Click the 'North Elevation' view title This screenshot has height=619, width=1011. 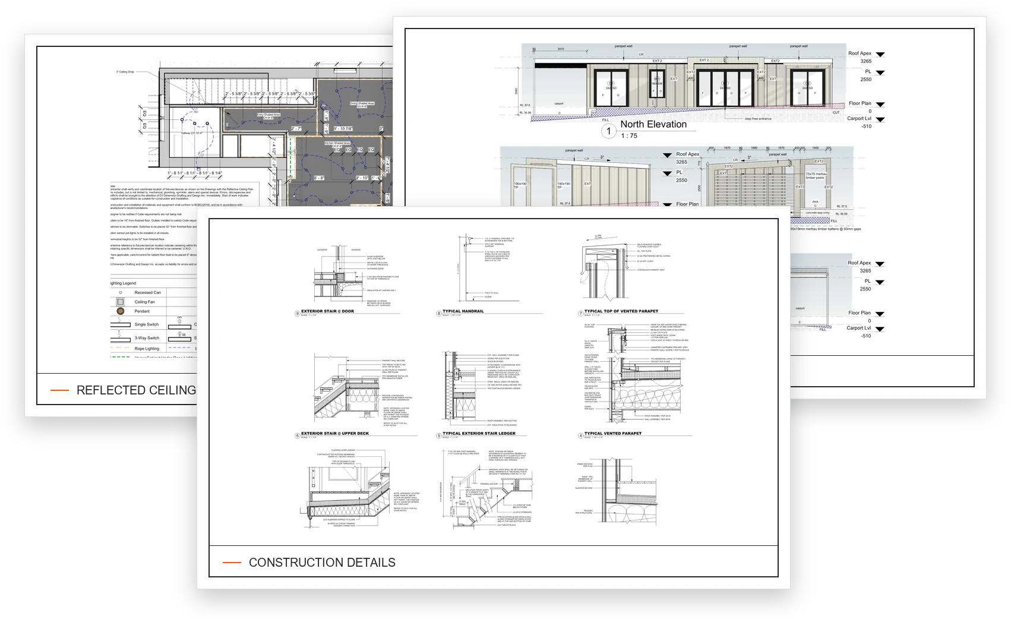[x=653, y=124]
